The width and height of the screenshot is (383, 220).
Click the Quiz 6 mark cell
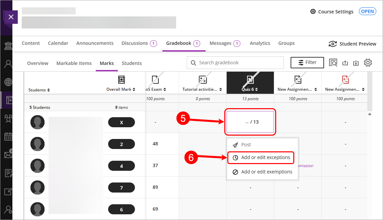[x=250, y=122]
